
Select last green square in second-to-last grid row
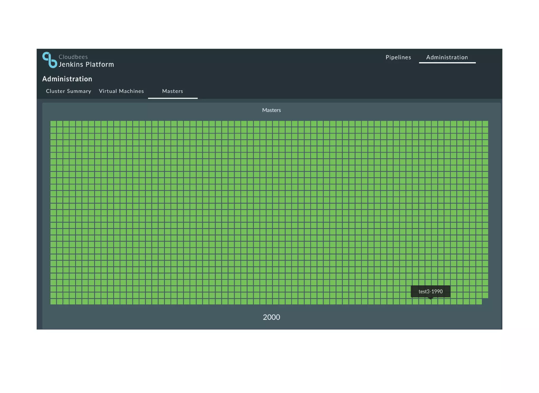click(485, 295)
